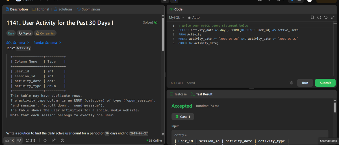Expand code editor to fullscreen
339x145 pixels.
pos(332,18)
